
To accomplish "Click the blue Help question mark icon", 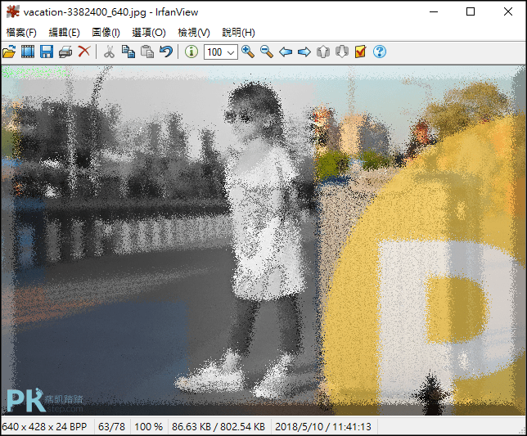I will [380, 52].
